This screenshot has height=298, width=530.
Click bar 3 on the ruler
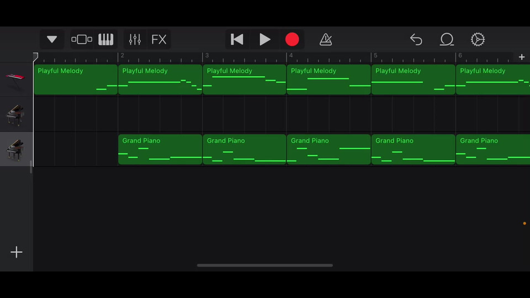[207, 55]
